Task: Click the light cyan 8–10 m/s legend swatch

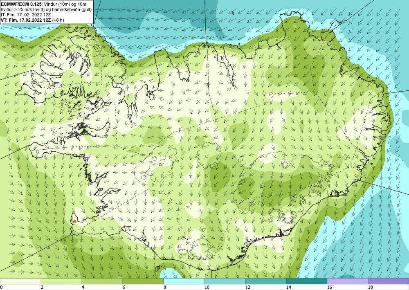Action: [184, 281]
